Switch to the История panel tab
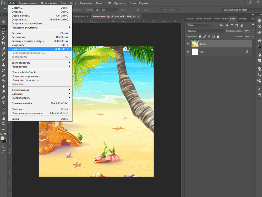262x197 pixels. click(243, 19)
